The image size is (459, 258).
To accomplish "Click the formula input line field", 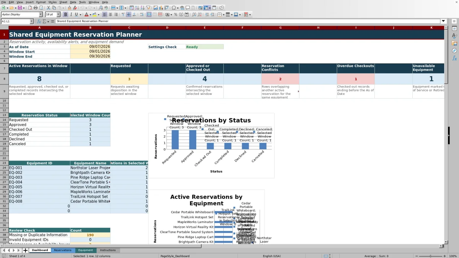I will (x=248, y=21).
